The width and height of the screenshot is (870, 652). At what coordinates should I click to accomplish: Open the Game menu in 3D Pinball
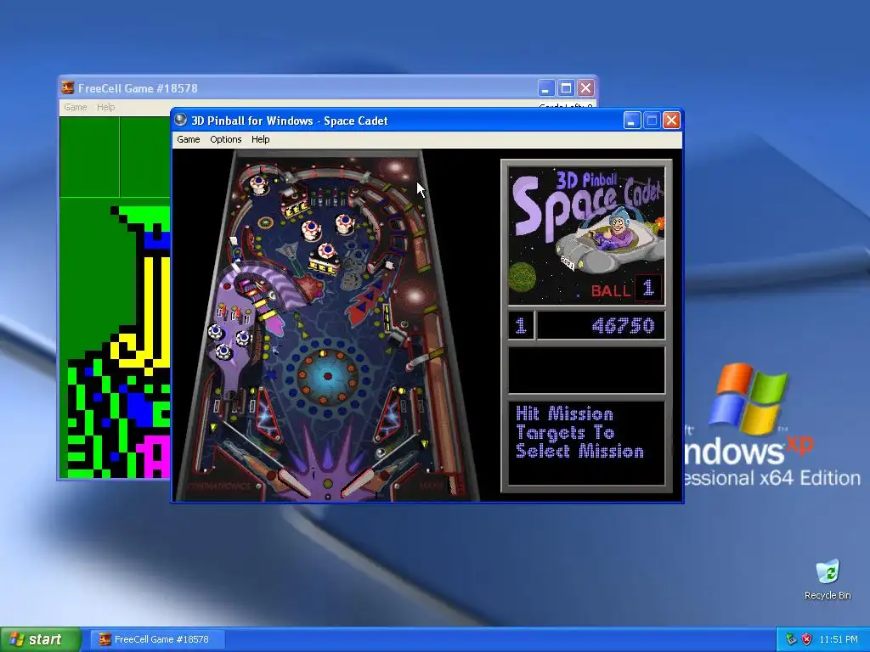(x=188, y=140)
